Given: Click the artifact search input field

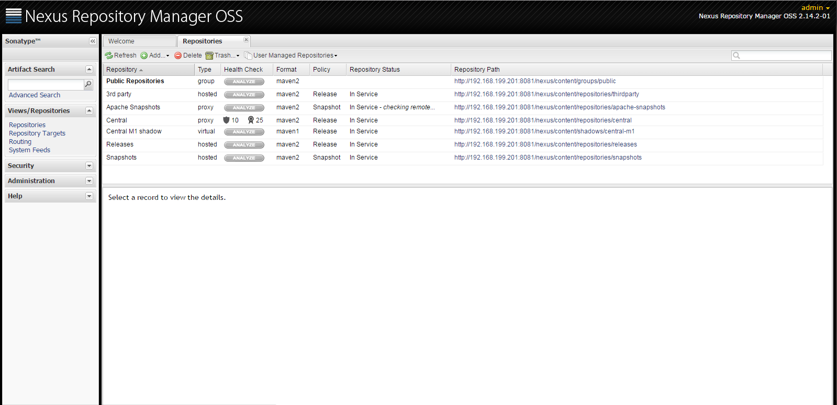Looking at the screenshot, I should pos(46,84).
